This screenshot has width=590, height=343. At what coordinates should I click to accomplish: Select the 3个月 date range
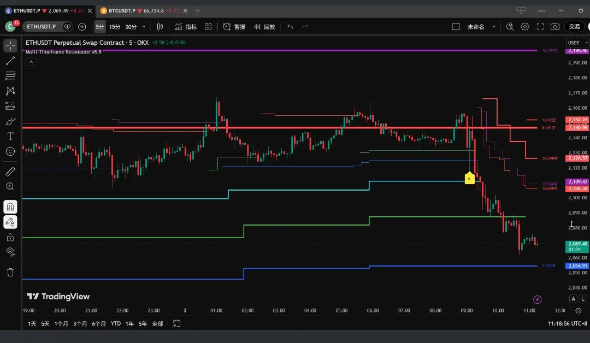click(x=80, y=323)
